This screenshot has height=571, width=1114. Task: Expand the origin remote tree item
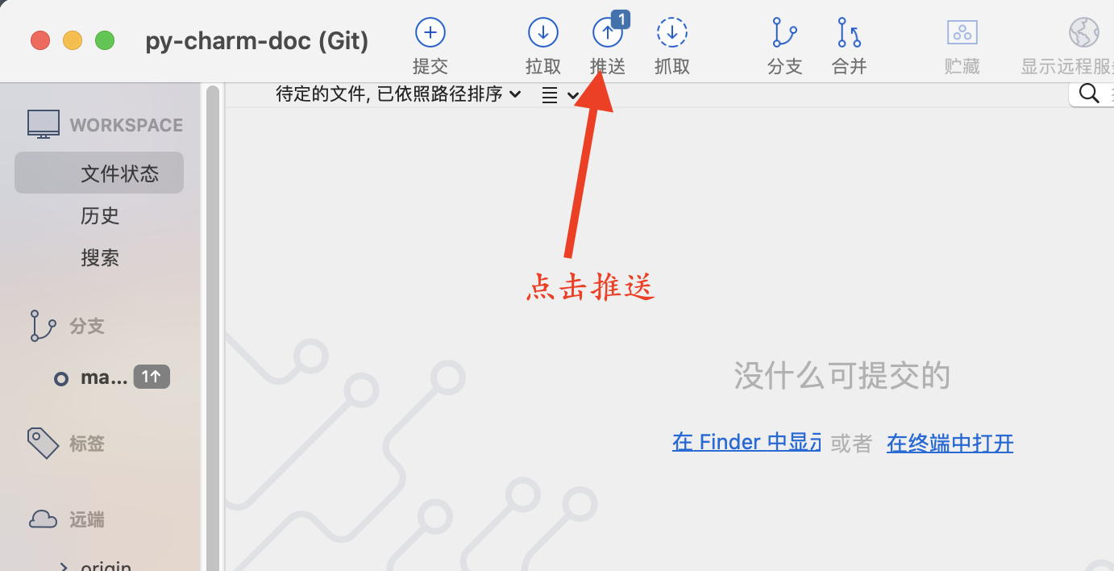(x=64, y=566)
